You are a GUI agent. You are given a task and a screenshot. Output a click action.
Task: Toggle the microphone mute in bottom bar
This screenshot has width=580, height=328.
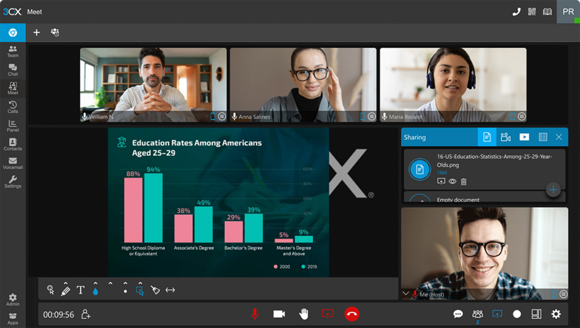pos(255,314)
